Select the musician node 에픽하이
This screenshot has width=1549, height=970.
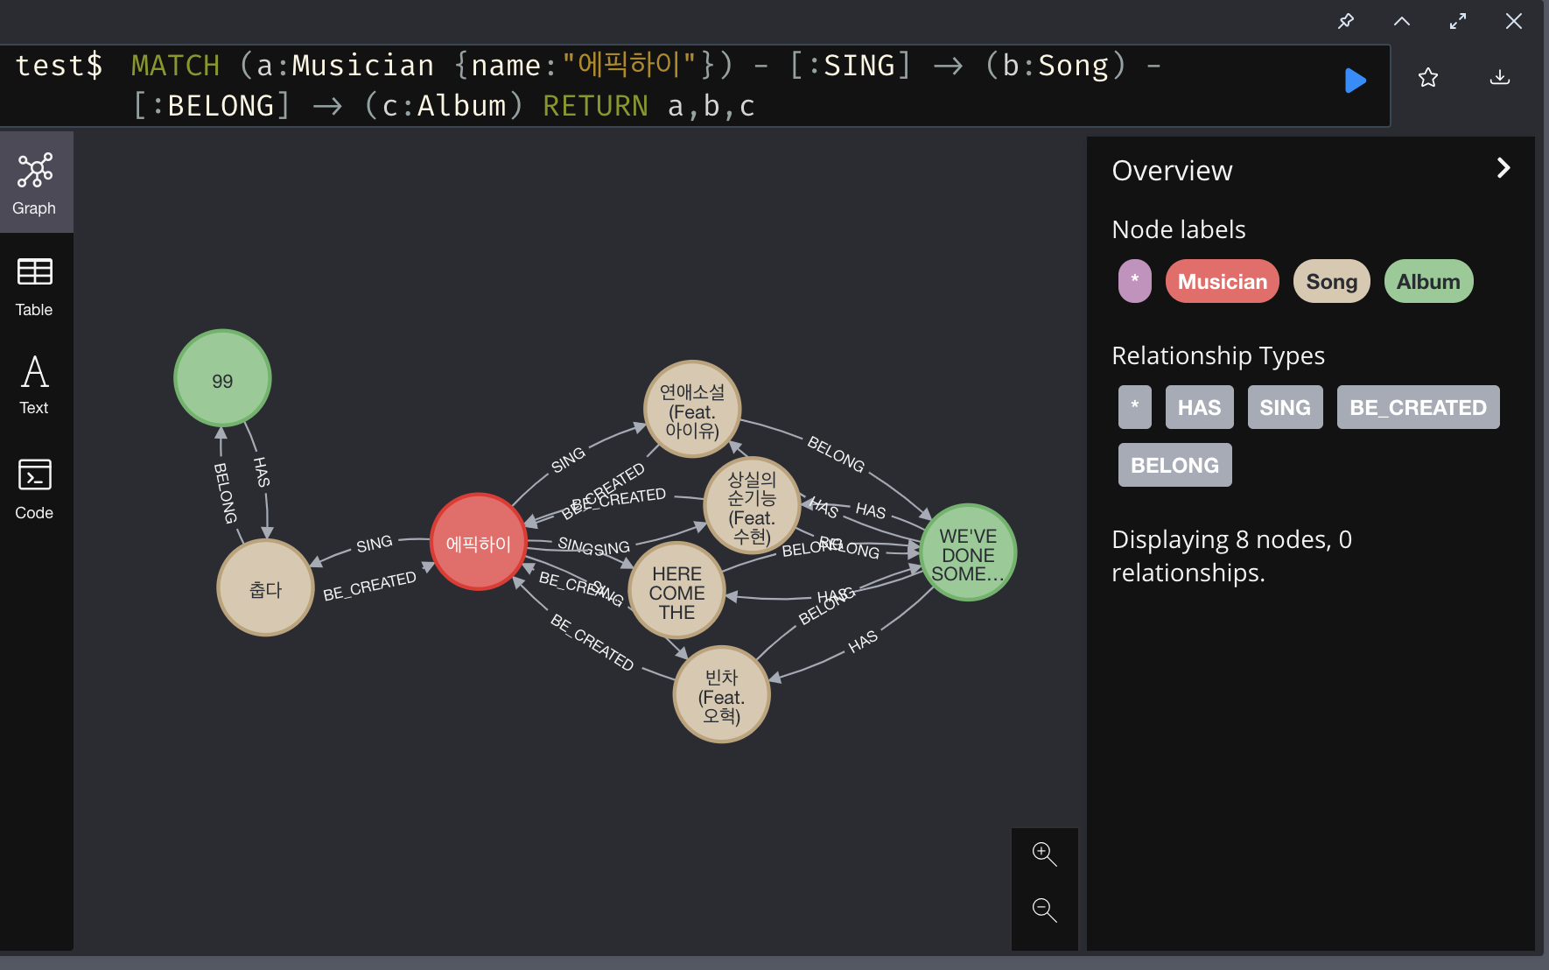pyautogui.click(x=479, y=542)
